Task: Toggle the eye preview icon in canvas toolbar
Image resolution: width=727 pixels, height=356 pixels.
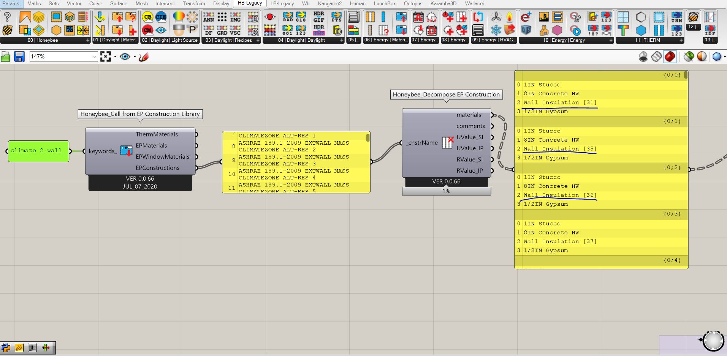Action: (x=125, y=57)
